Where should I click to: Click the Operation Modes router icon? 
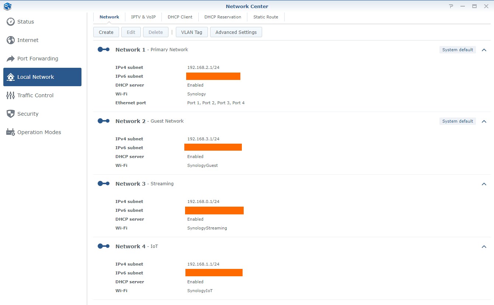click(x=11, y=132)
